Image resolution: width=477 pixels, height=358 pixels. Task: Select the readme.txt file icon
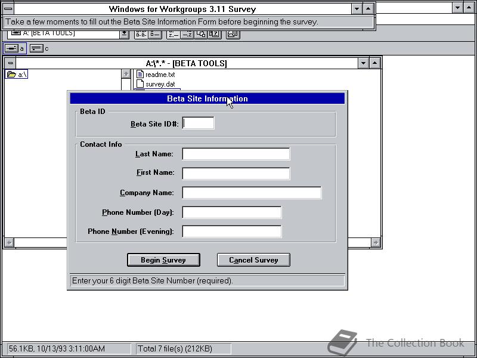pyautogui.click(x=140, y=74)
